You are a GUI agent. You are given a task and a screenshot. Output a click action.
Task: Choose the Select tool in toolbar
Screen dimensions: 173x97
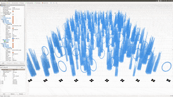[x=8, y=3]
